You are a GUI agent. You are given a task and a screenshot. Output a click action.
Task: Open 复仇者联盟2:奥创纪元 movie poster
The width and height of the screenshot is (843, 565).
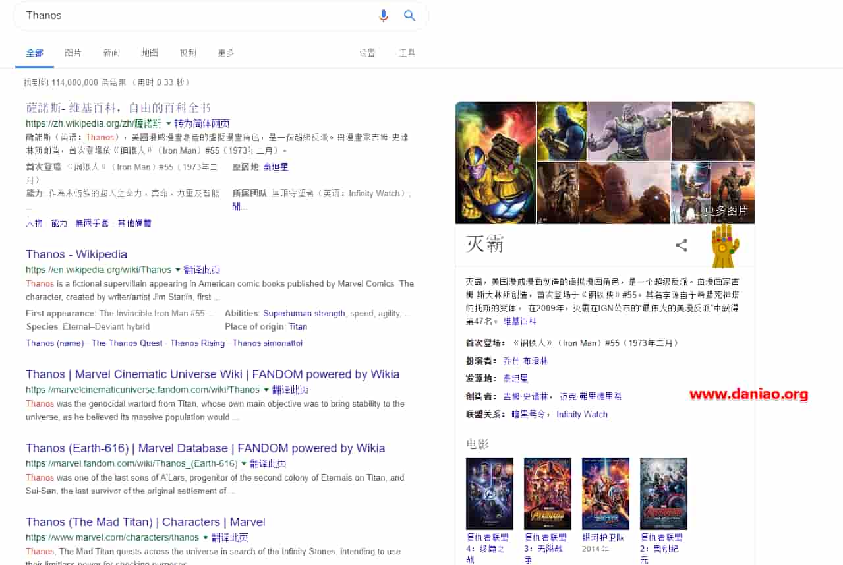tap(664, 494)
